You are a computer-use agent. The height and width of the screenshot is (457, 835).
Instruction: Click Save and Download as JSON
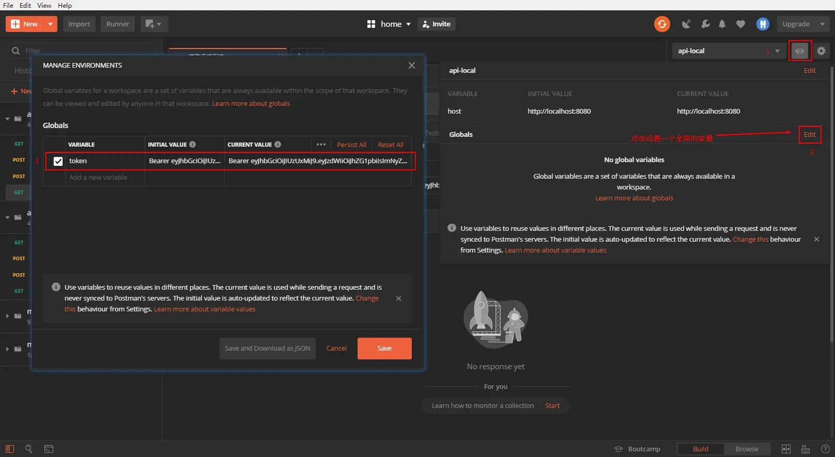click(267, 349)
